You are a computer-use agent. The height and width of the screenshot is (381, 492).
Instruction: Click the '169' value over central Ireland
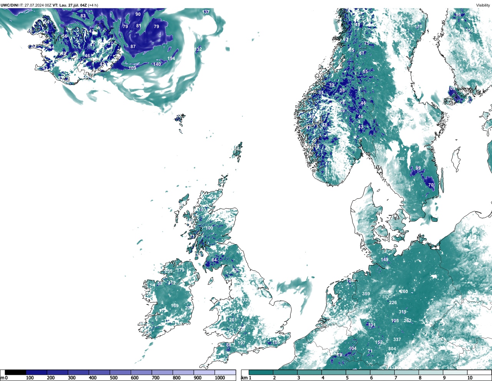[175, 306]
